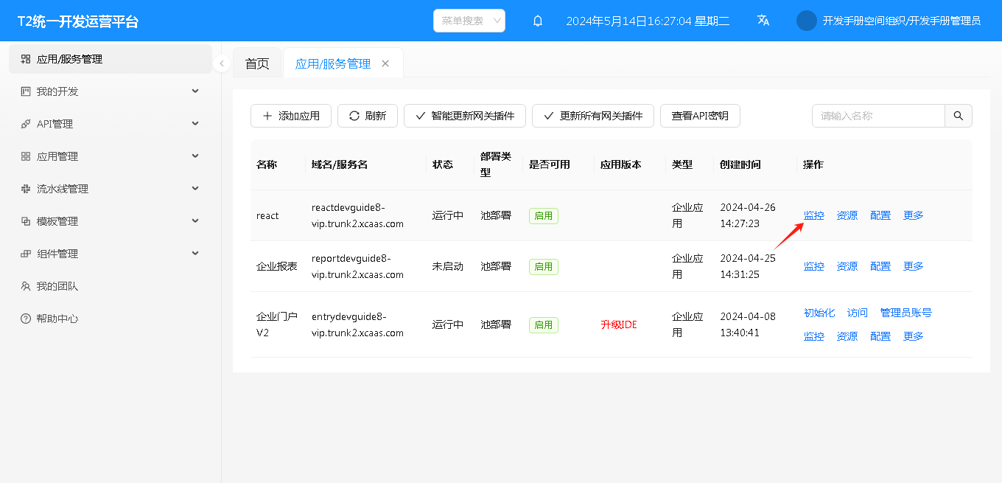Collapse the sidebar with arrow handle
Image resolution: width=1002 pixels, height=483 pixels.
pos(222,64)
